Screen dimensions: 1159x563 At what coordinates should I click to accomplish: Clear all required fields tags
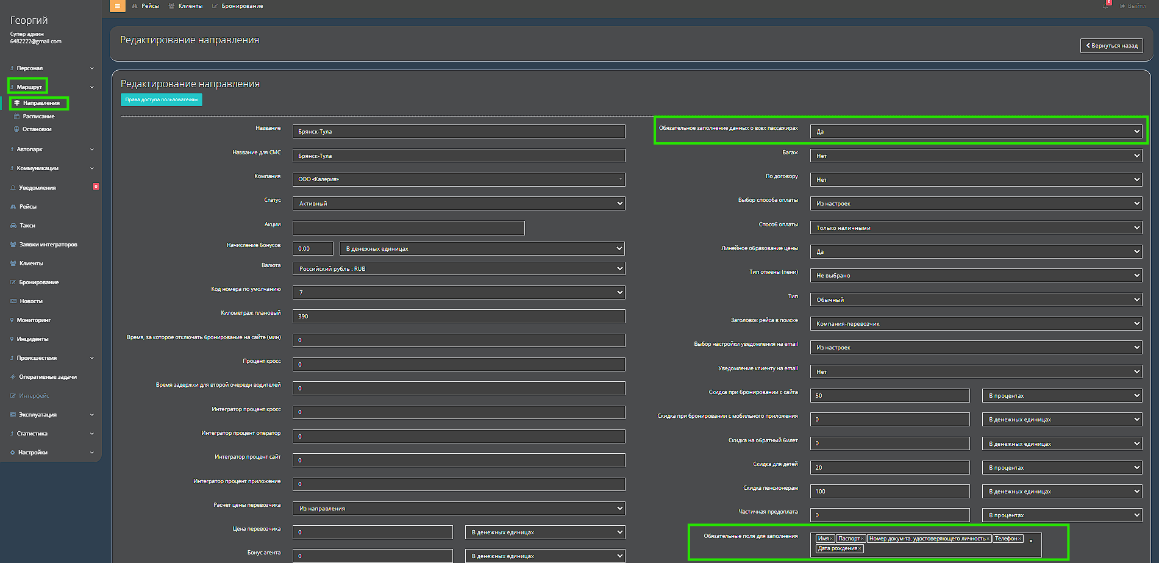click(1031, 541)
